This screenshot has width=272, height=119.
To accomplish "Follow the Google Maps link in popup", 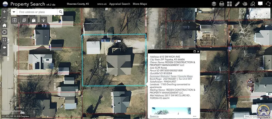I will [185, 76].
